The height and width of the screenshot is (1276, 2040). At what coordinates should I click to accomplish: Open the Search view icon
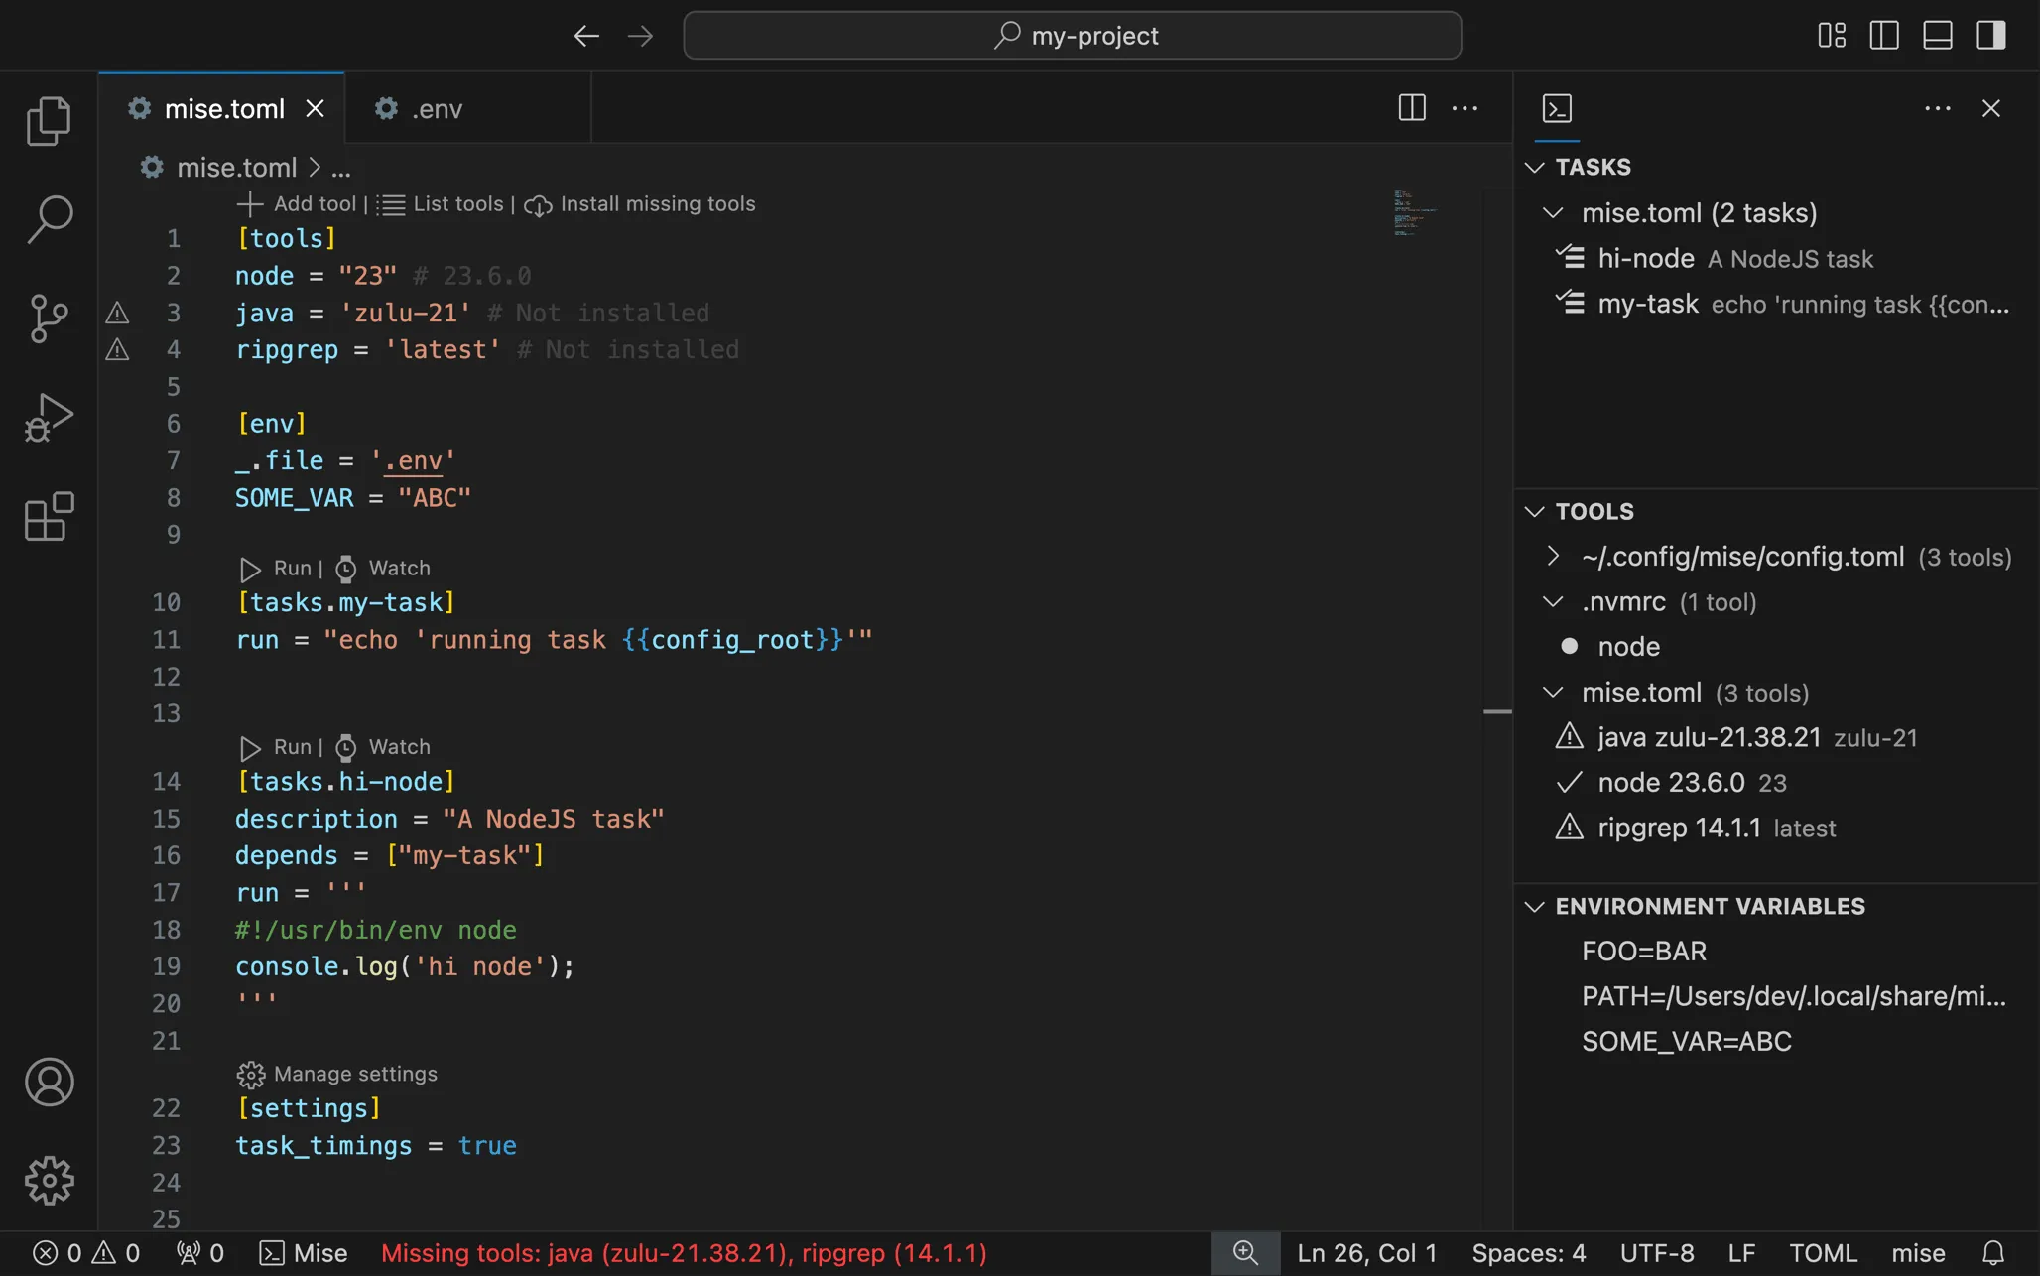pyautogui.click(x=49, y=218)
